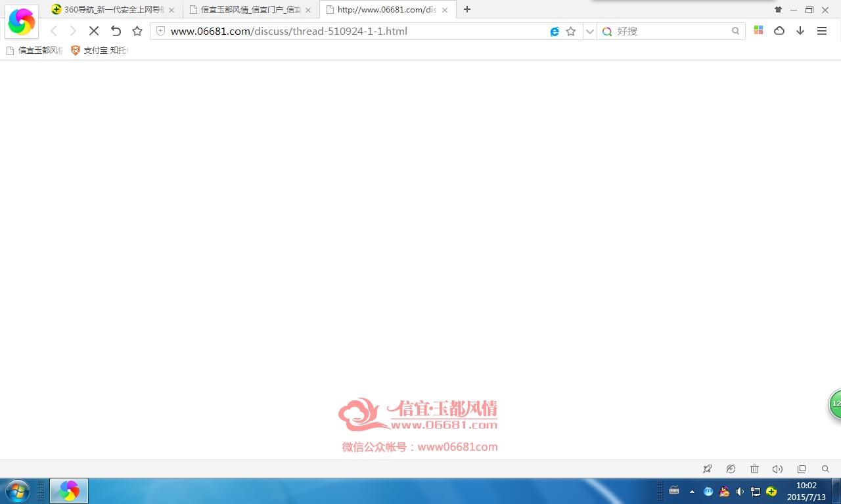Switch browser engine via IE icon
The width and height of the screenshot is (841, 504).
(555, 31)
